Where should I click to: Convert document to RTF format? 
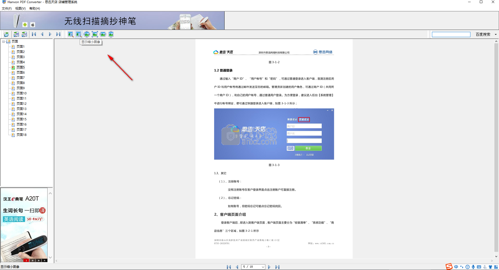[16, 34]
